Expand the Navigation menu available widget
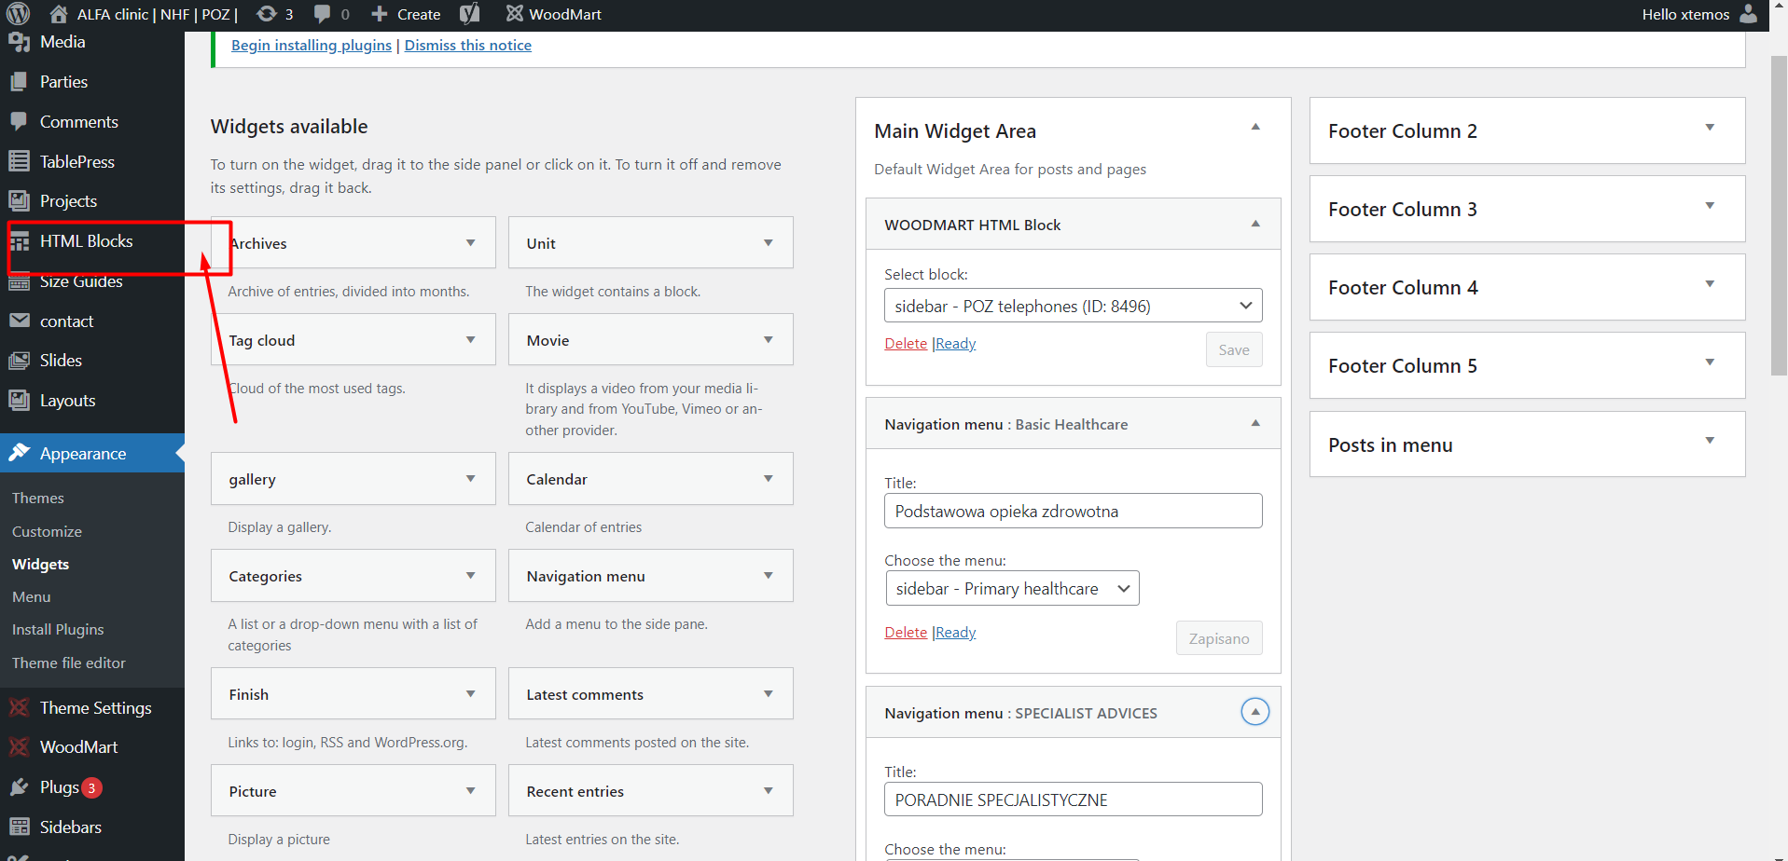 (x=769, y=576)
